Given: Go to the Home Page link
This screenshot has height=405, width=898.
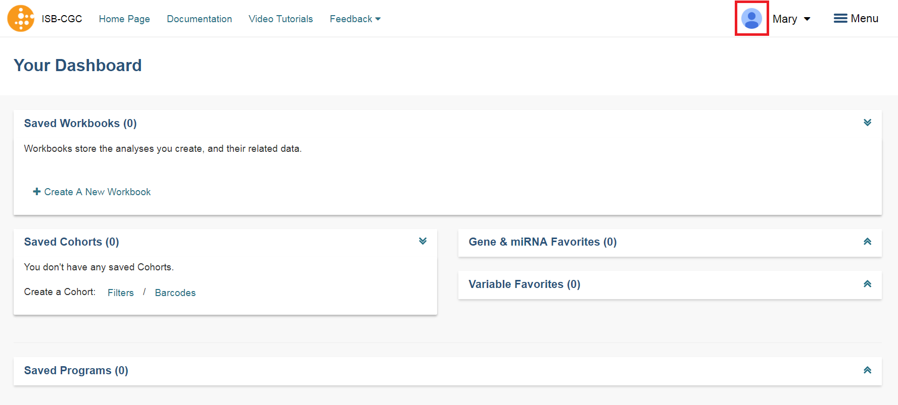Looking at the screenshot, I should click(124, 19).
